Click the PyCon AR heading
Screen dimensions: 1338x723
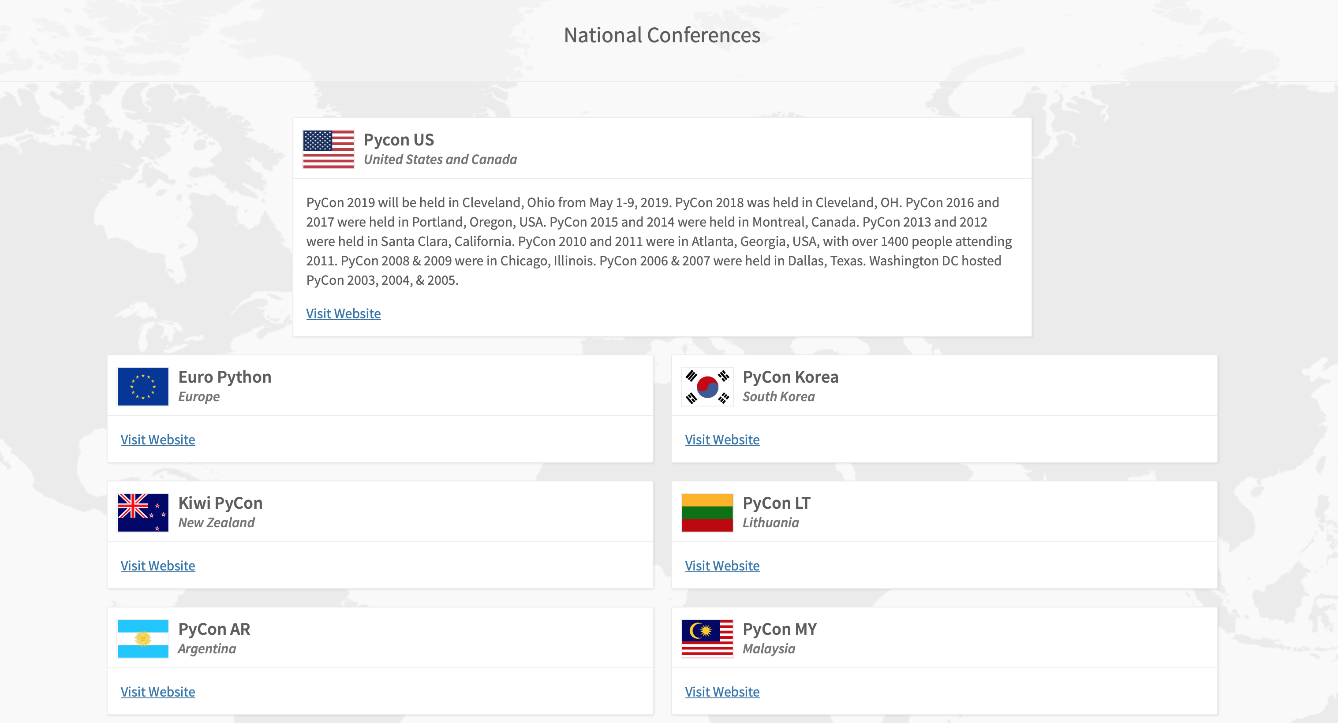click(214, 630)
